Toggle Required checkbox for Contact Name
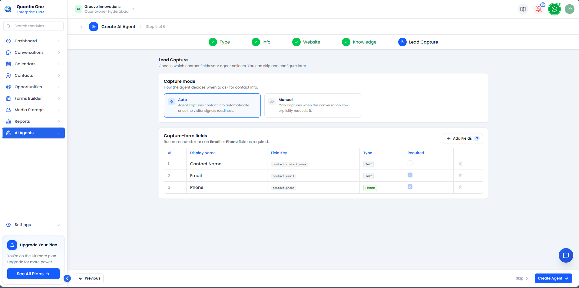Viewport: 579px width, 288px height. 410,163
